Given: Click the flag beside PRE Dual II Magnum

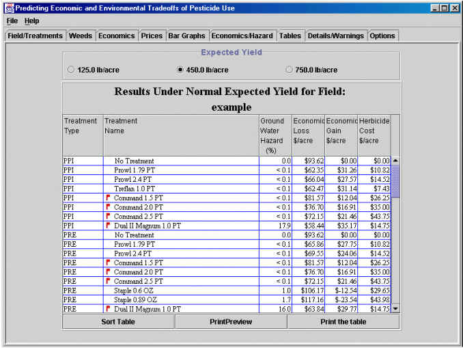Looking at the screenshot, I should point(108,309).
